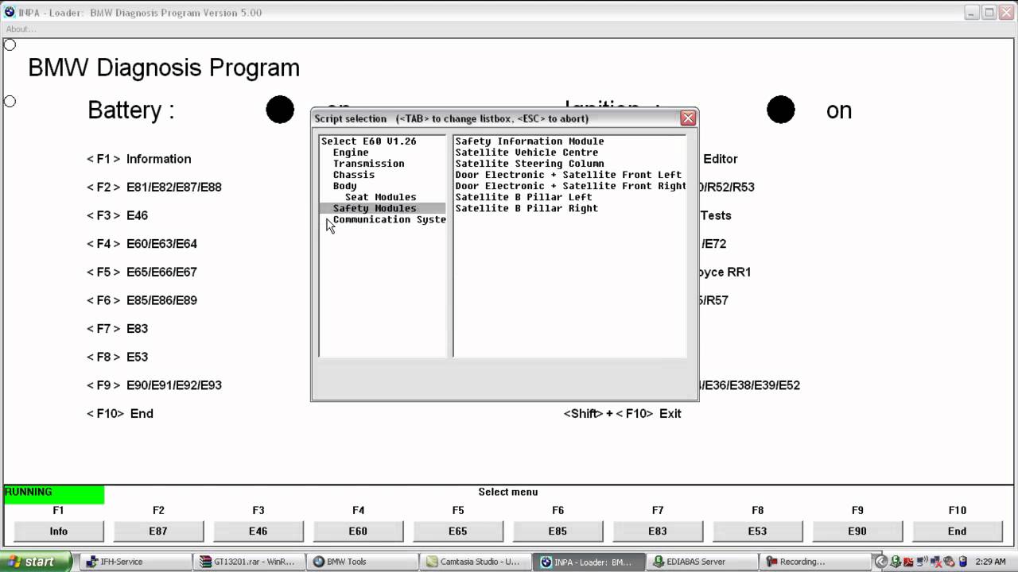Click the F2 E87 button
Viewport: 1018px width, 572px height.
coord(158,531)
